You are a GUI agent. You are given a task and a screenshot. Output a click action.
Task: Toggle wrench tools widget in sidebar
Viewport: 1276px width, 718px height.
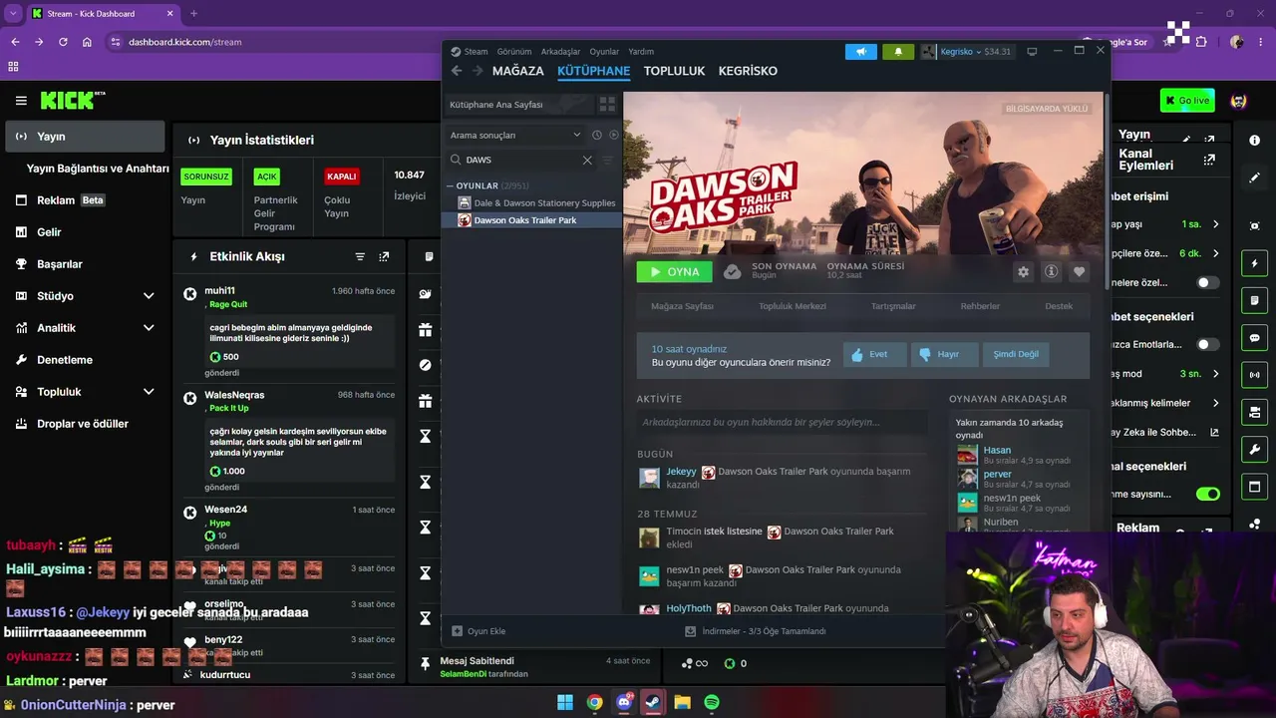coord(1255,449)
